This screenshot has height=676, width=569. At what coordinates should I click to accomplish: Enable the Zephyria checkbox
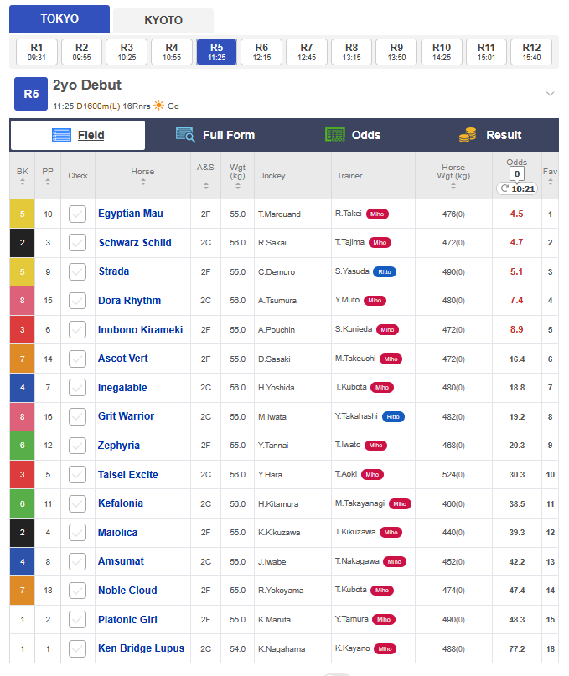[78, 446]
